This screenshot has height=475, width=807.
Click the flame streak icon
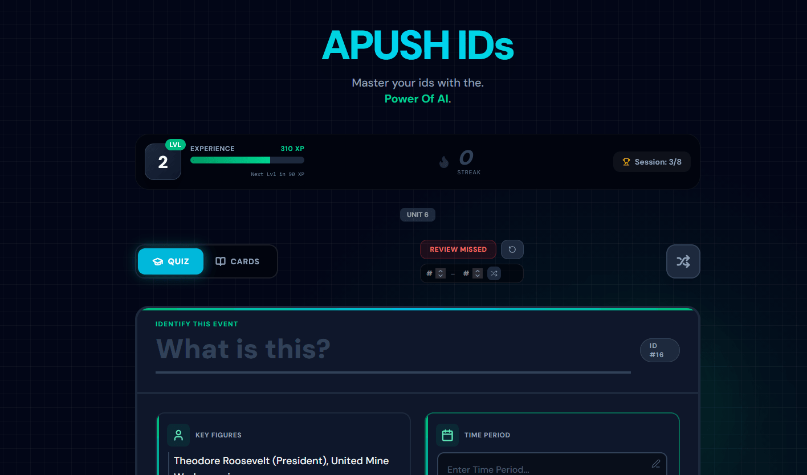(x=444, y=162)
